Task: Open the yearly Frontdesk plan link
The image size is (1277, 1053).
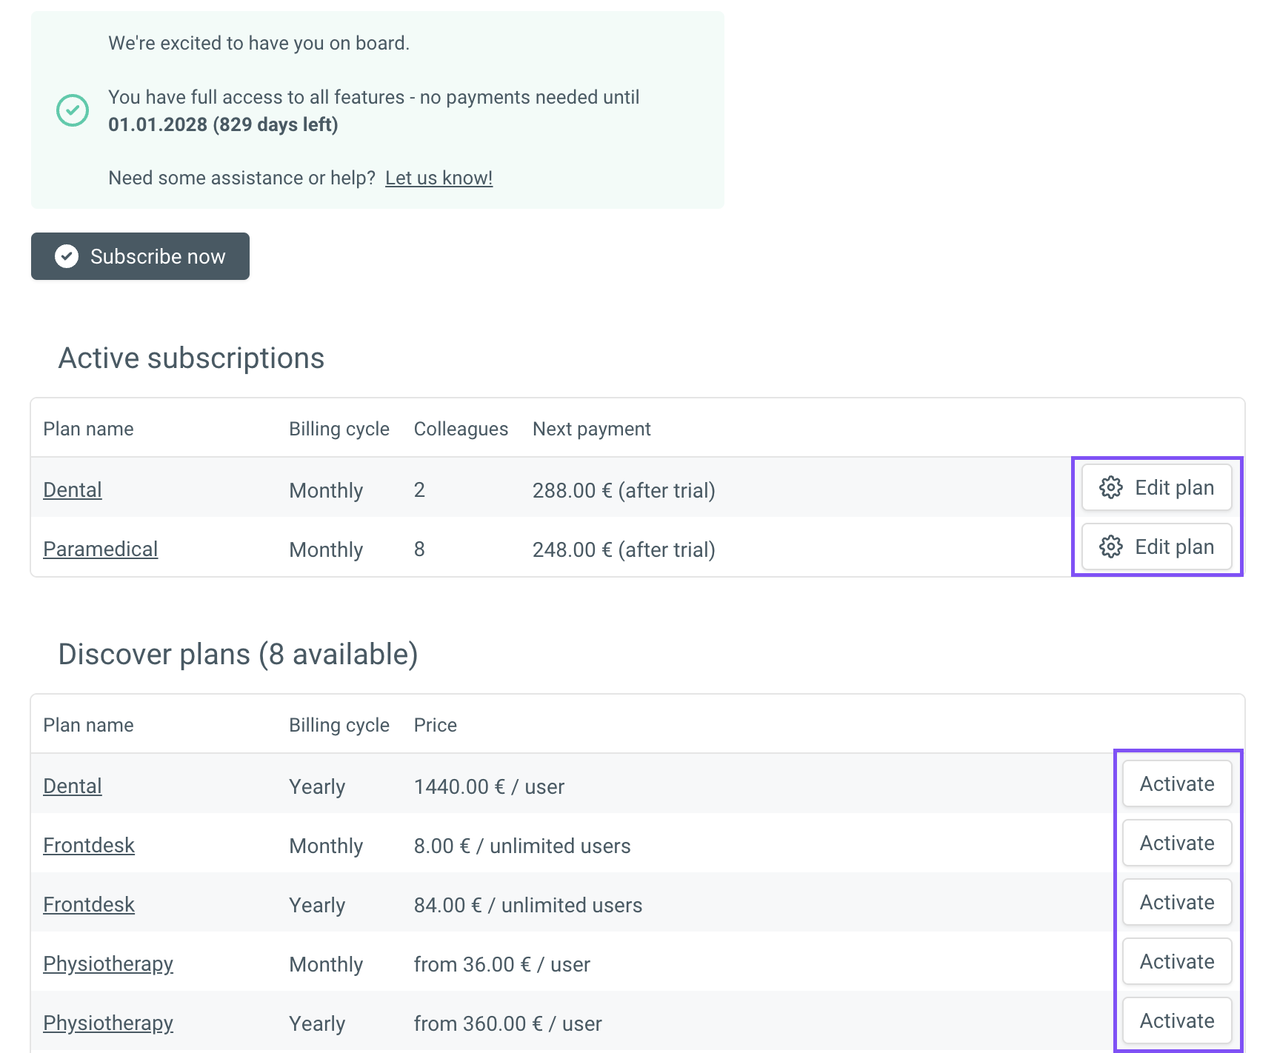Action: coord(89,905)
